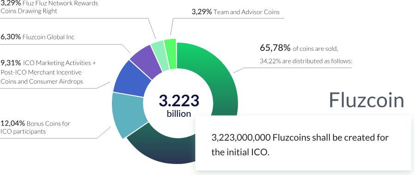This screenshot has height=175, width=415.
Task: Select the bright green Team and Advisor slice
Action: point(171,54)
